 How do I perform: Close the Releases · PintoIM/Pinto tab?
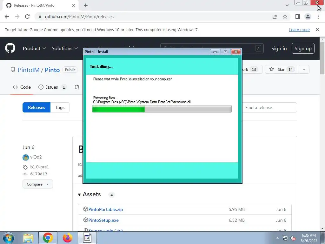point(74,5)
